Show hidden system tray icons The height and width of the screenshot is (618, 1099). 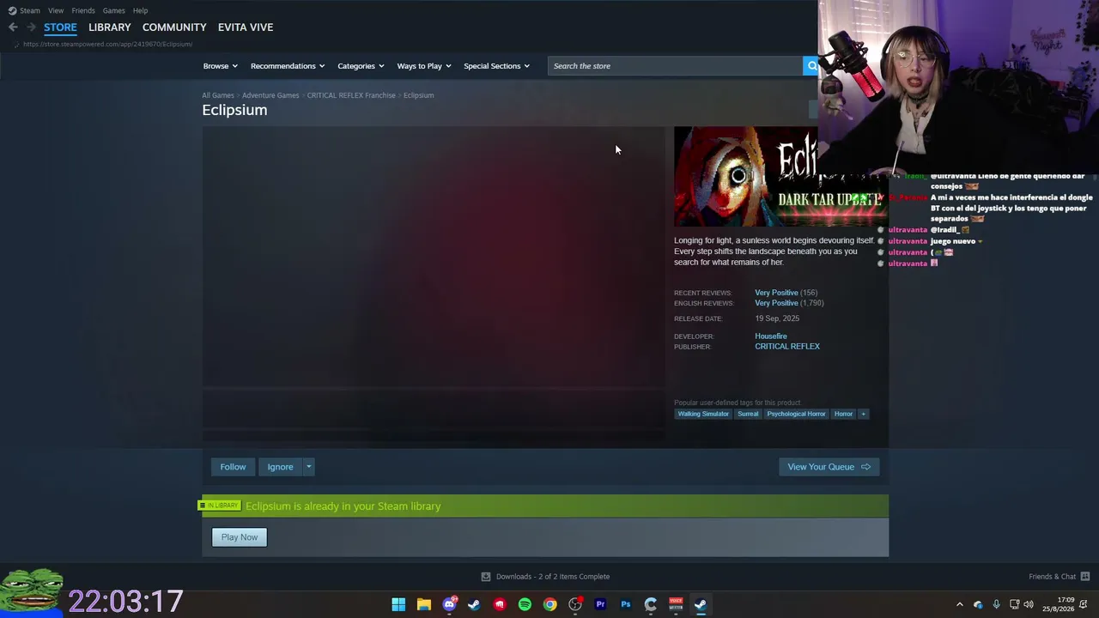(960, 604)
